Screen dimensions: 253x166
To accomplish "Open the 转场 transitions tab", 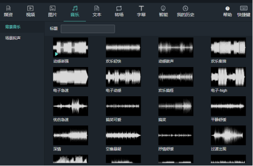I will point(119,11).
